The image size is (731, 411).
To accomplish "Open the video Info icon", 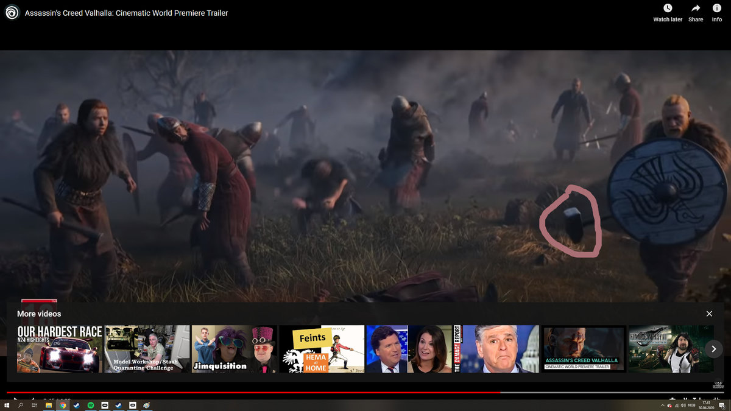I will pyautogui.click(x=717, y=8).
